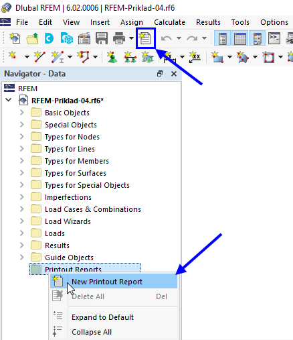Viewport: 293px width, 340px height.
Task: Select the New Line tool
Action: (39, 57)
